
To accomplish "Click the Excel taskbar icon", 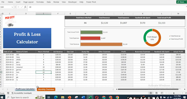I will (90, 97).
